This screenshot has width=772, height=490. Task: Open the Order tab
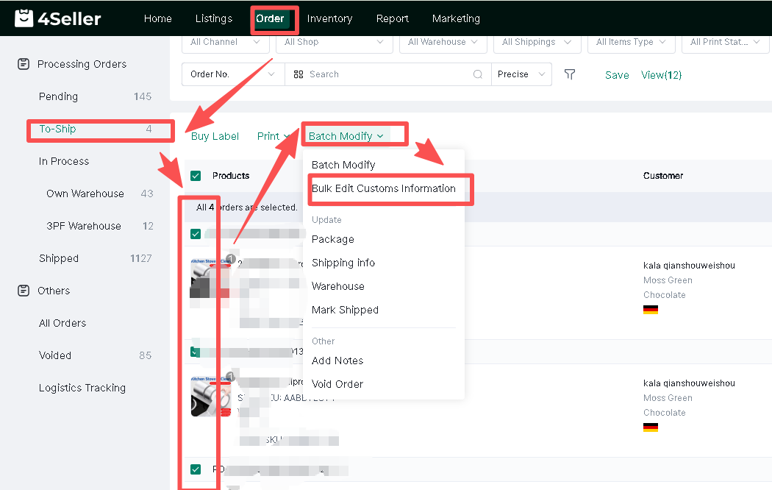click(270, 18)
